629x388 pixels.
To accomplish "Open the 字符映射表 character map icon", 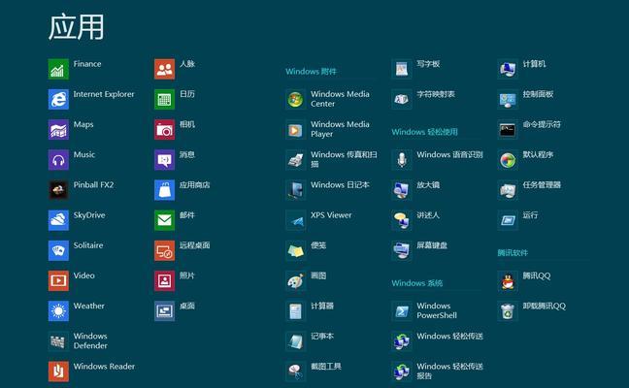I will (402, 99).
